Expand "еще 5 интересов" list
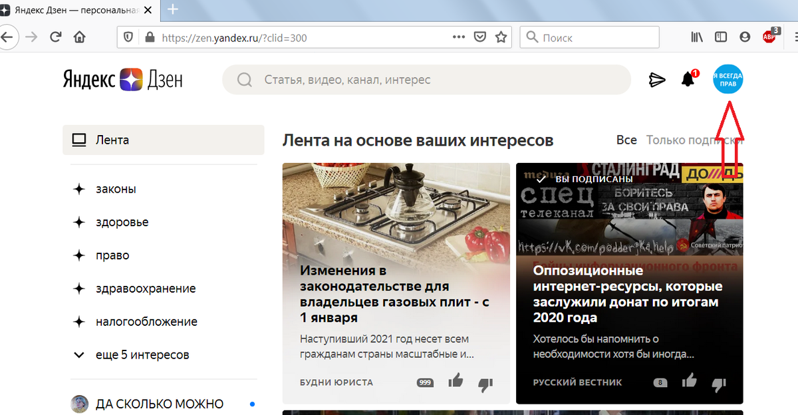798x415 pixels. click(x=132, y=354)
